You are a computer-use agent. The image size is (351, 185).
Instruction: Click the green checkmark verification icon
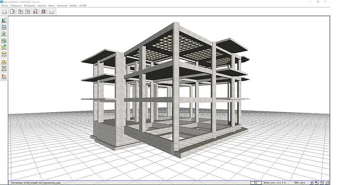click(4, 33)
